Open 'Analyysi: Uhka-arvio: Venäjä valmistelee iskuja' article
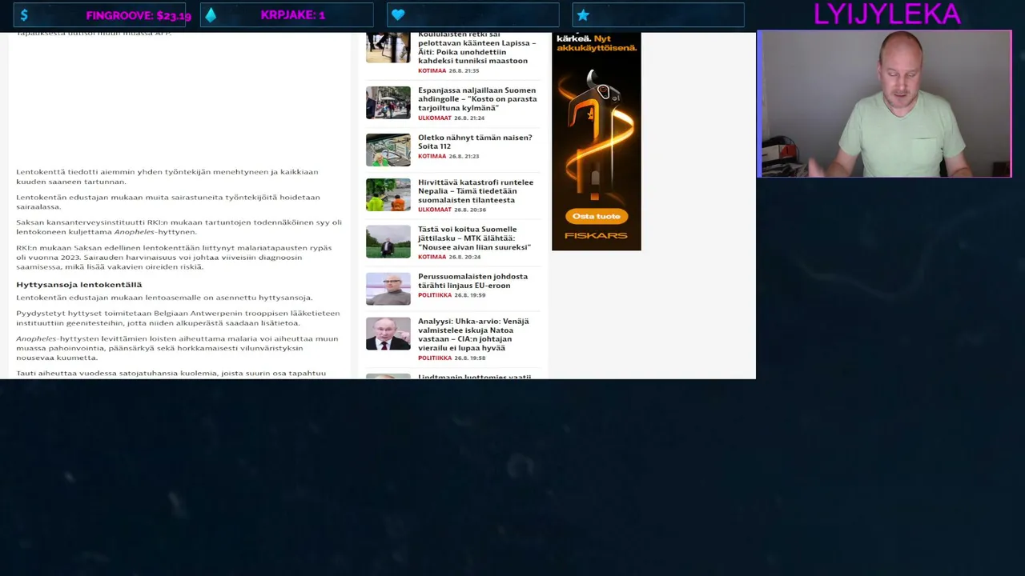This screenshot has width=1025, height=576. click(473, 334)
